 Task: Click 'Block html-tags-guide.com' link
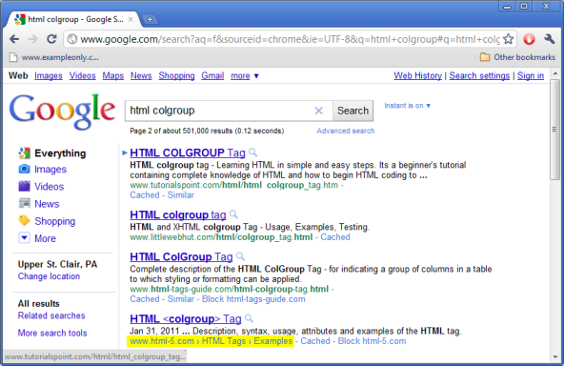[253, 299]
